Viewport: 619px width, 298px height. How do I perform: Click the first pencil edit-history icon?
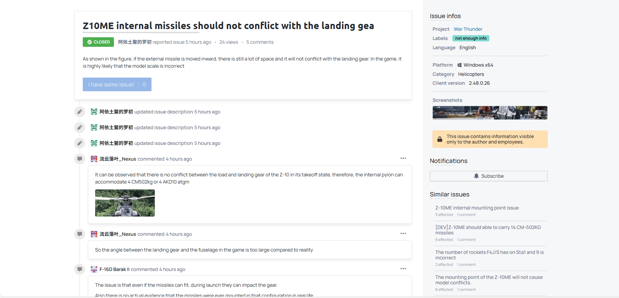click(x=80, y=112)
